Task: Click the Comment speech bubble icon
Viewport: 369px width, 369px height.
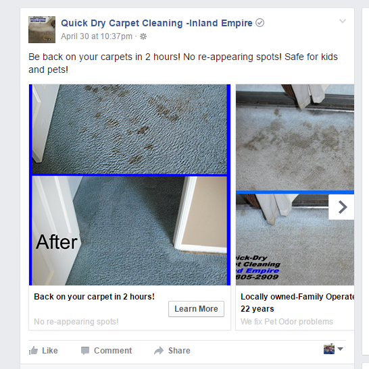Action: pyautogui.click(x=85, y=351)
